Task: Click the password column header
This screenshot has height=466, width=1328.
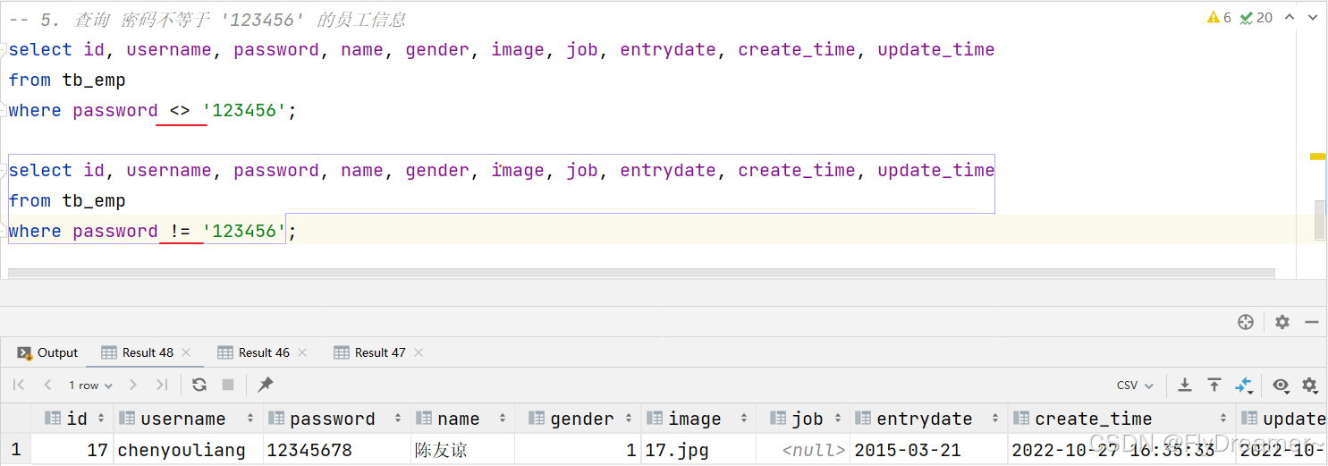Action: coord(336,419)
